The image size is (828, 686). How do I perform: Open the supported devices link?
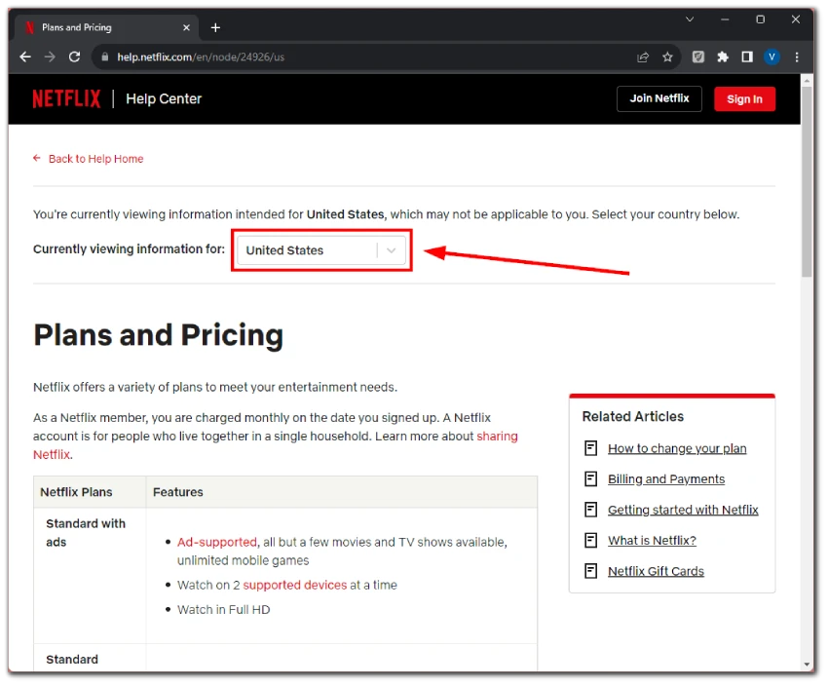point(294,585)
